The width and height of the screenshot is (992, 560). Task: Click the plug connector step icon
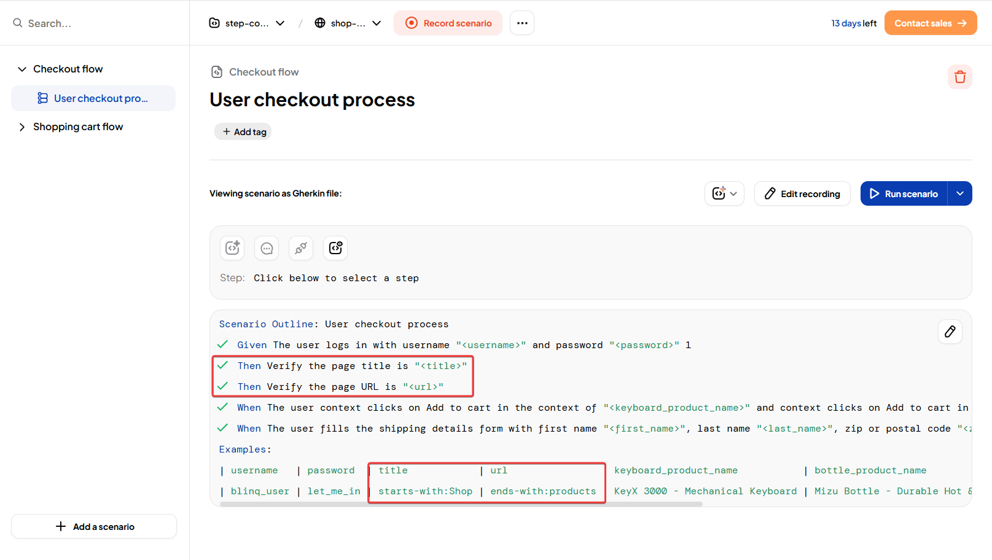tap(301, 248)
